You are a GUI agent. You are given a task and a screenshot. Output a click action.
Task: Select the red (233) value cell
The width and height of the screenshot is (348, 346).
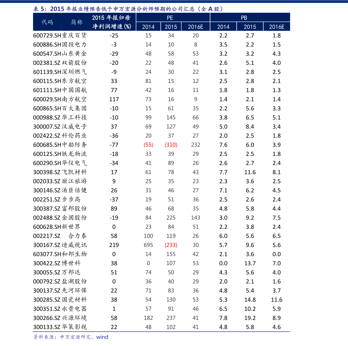tap(171, 245)
